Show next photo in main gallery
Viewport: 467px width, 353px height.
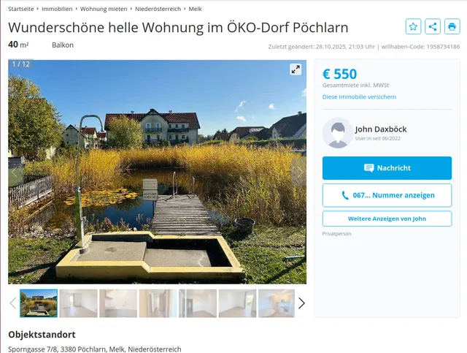[298, 172]
